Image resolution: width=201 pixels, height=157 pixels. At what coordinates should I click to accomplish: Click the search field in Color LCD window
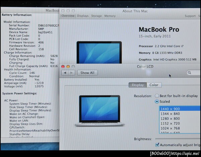[x=194, y=73]
